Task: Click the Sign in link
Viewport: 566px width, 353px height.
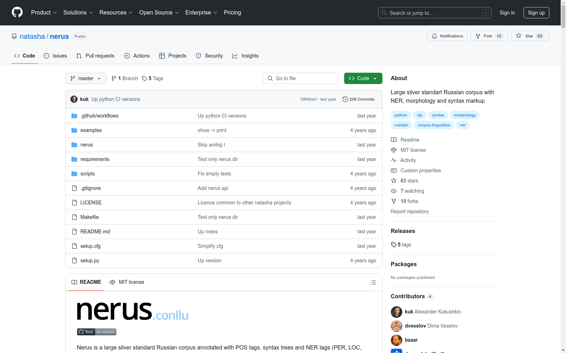Action: click(507, 13)
